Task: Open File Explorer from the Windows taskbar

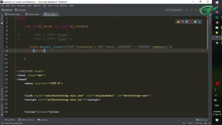Action: click(x=217, y=28)
